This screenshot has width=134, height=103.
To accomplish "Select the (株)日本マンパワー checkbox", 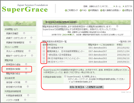I will [44, 61].
